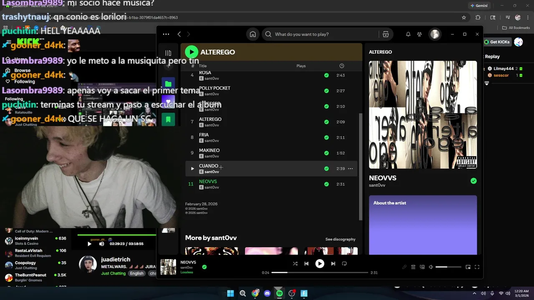Image resolution: width=534 pixels, height=300 pixels.
Task: Click the song progress bar
Action: 320,272
